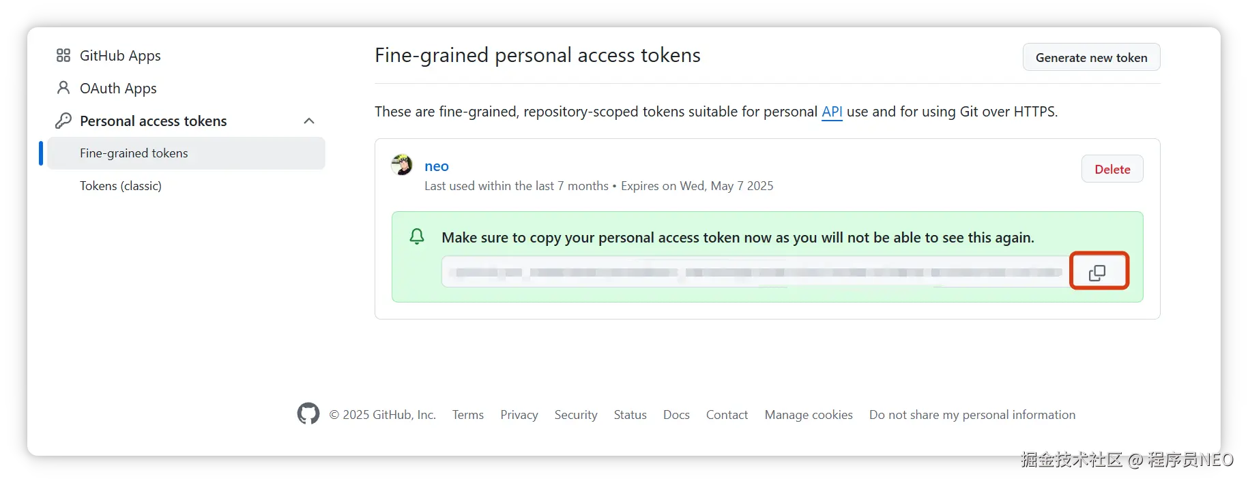Open Docs link in footer
The image size is (1248, 483).
point(676,415)
